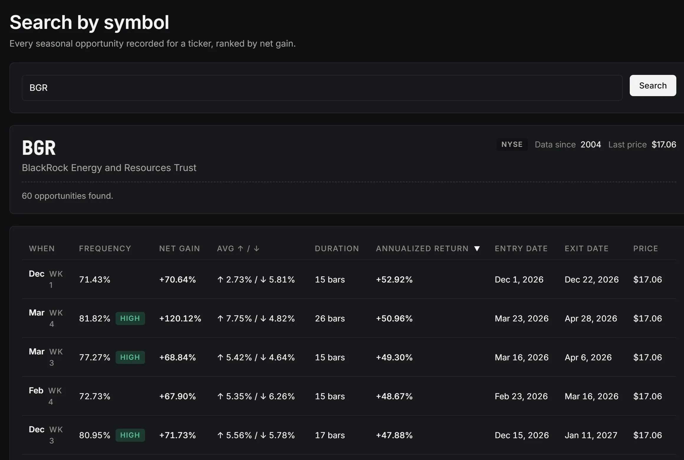Sort by the When column header

pos(42,249)
